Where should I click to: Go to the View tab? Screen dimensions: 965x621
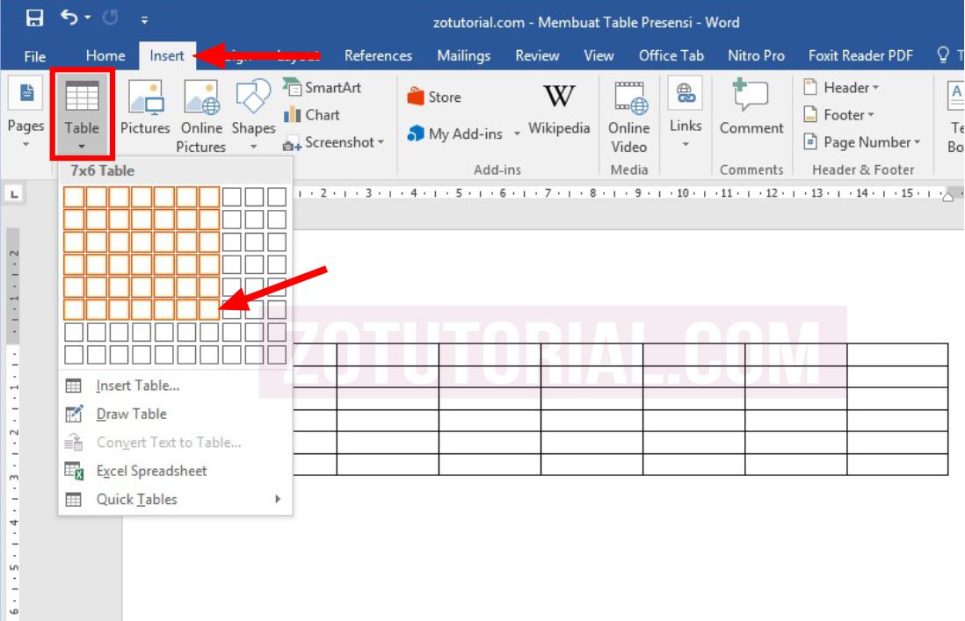point(599,55)
